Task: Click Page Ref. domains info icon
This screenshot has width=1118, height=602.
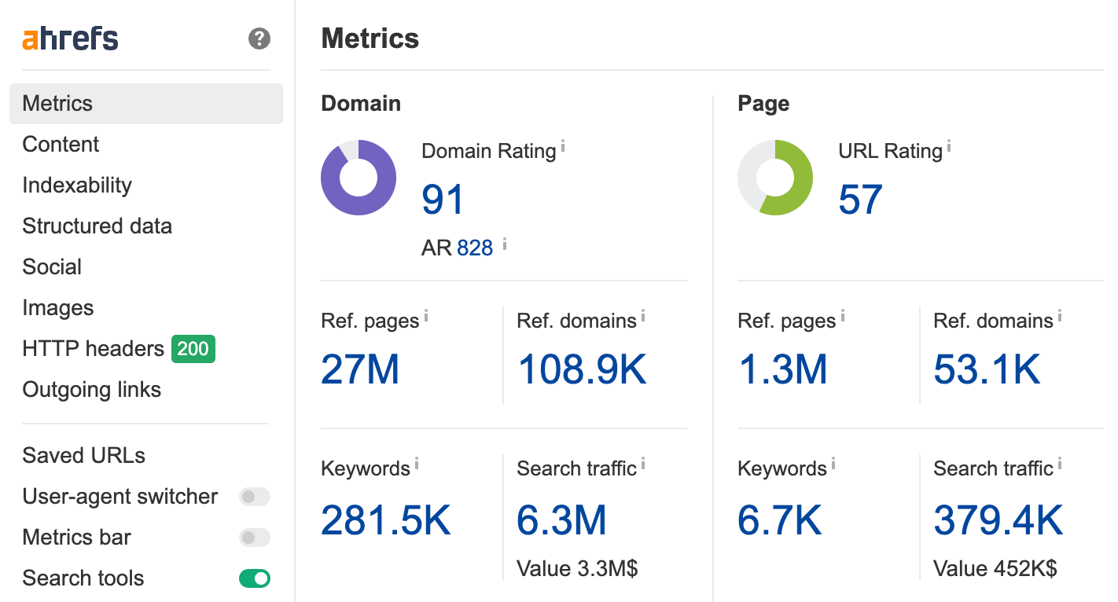Action: tap(1060, 316)
